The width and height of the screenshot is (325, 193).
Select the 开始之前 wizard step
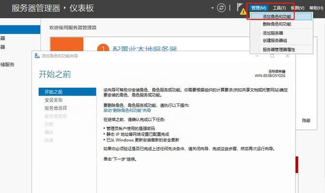click(x=67, y=92)
